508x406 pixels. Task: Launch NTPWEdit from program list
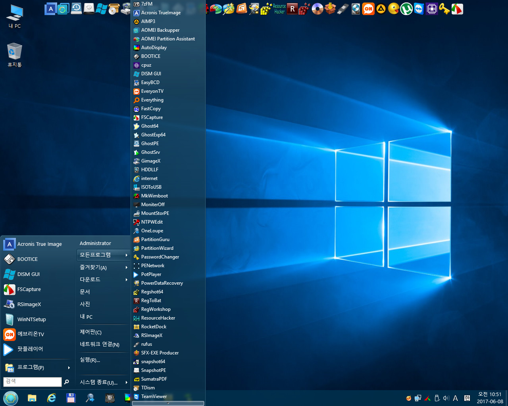click(168, 222)
